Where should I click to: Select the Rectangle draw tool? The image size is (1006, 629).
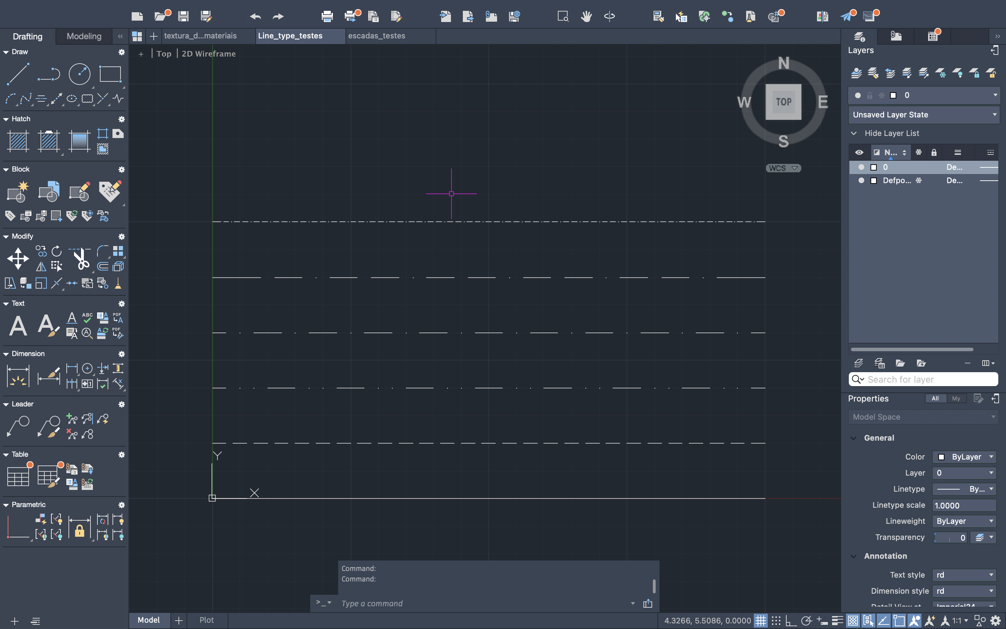110,74
